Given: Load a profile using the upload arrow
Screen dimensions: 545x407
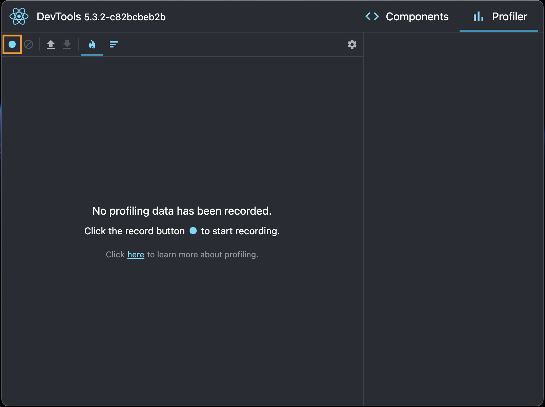Looking at the screenshot, I should (x=51, y=44).
